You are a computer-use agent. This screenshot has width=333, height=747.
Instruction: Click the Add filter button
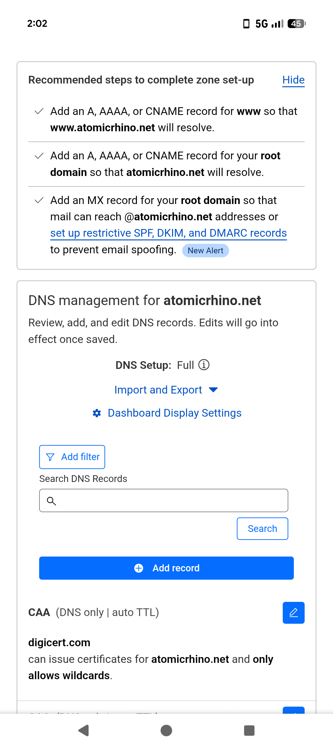pos(72,457)
